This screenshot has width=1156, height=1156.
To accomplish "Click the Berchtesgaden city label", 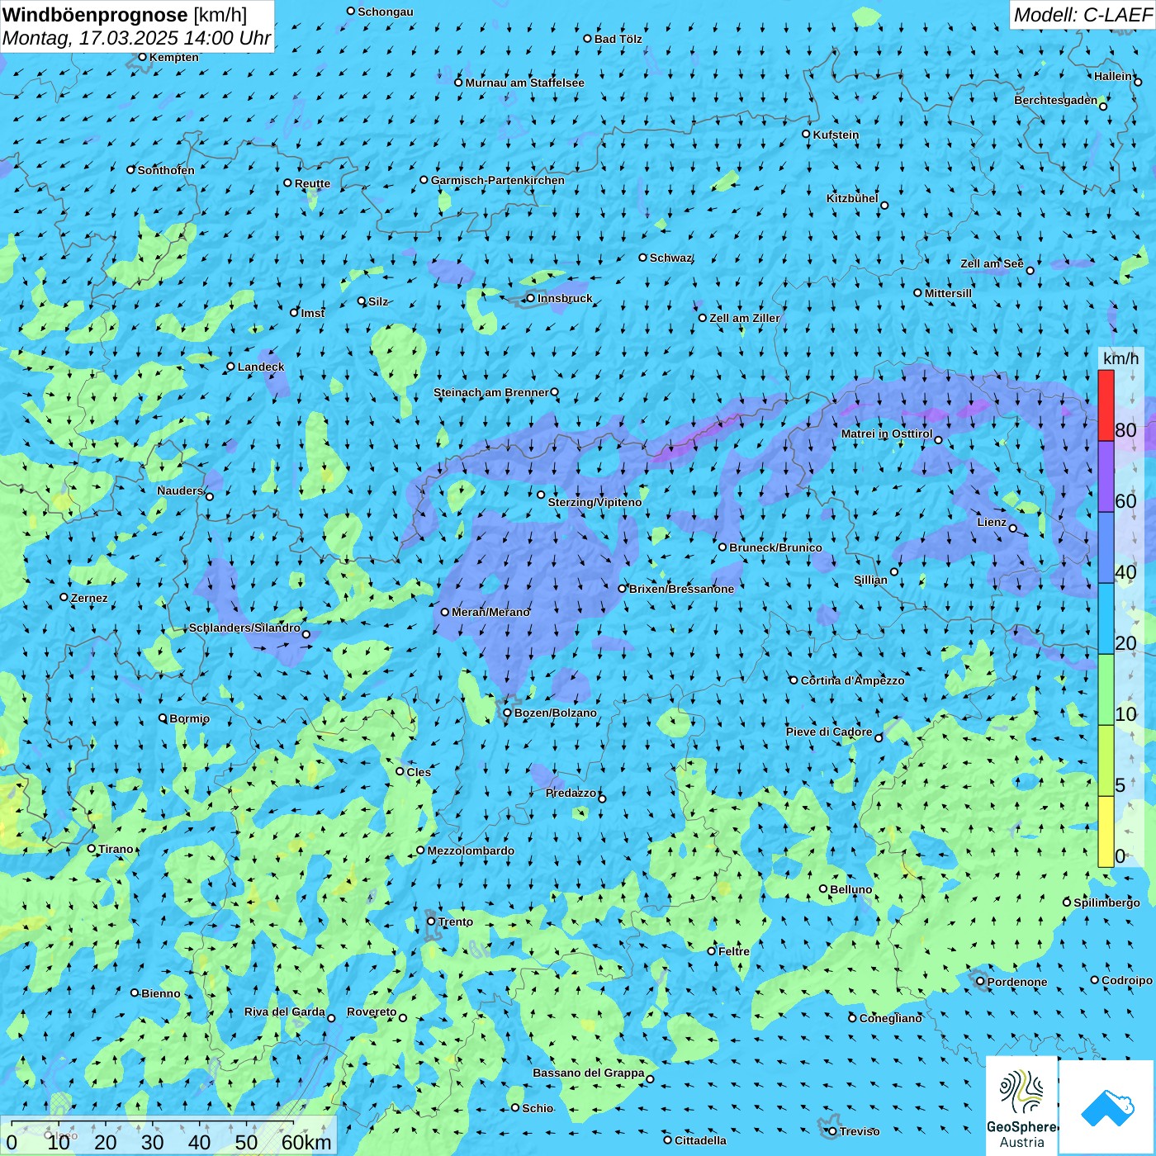I will 1056,100.
